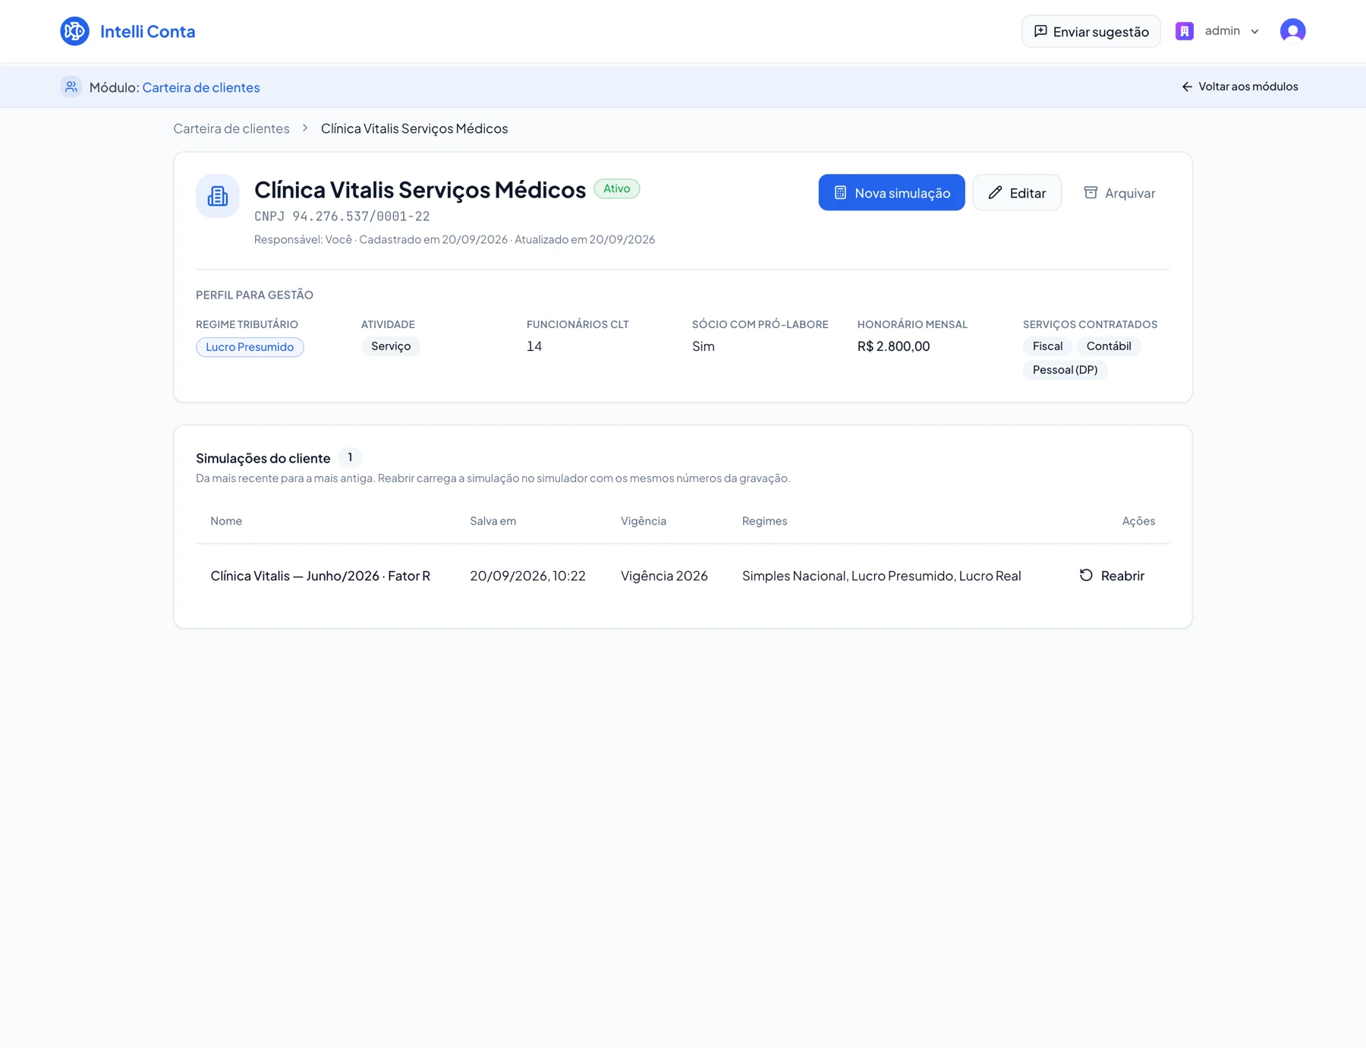The height and width of the screenshot is (1048, 1366).
Task: Click the Salva em column header
Action: (493, 521)
